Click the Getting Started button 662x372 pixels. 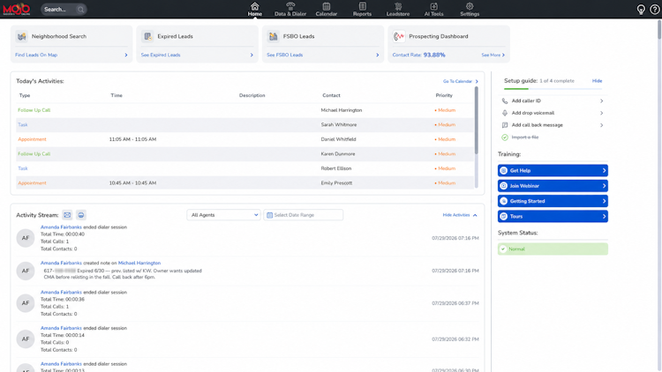point(553,201)
